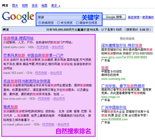This screenshot has width=155, height=140.
Task: Open the 芒果网易旅游 result title
Action: pyautogui.click(x=33, y=55)
